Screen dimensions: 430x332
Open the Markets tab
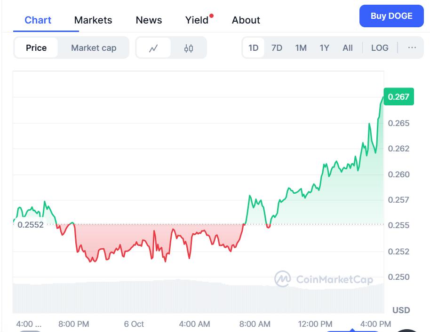pyautogui.click(x=93, y=20)
